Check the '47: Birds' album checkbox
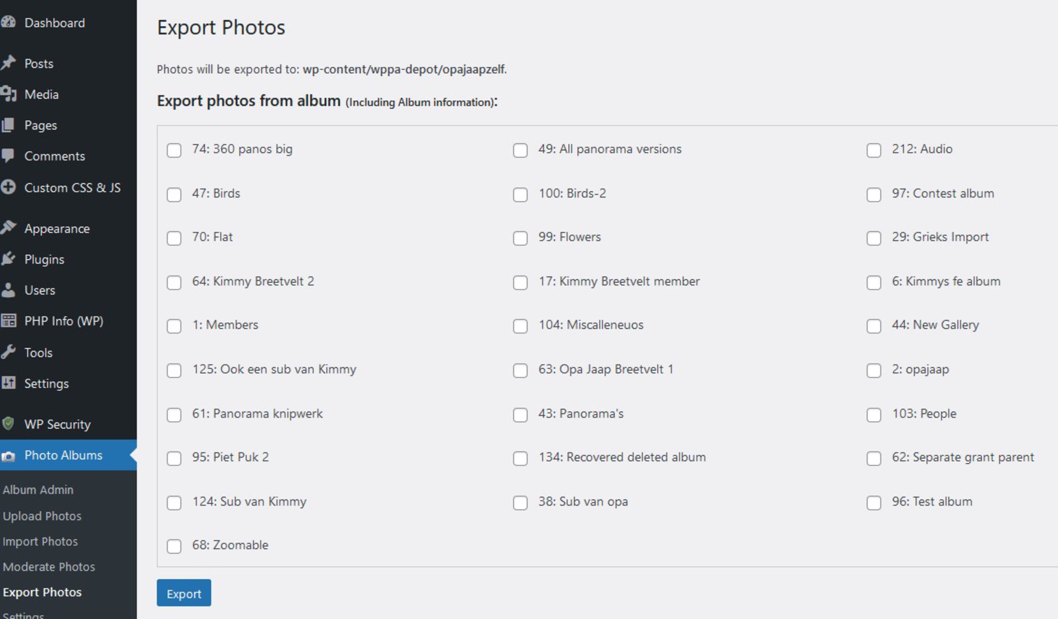1058x619 pixels. (174, 195)
